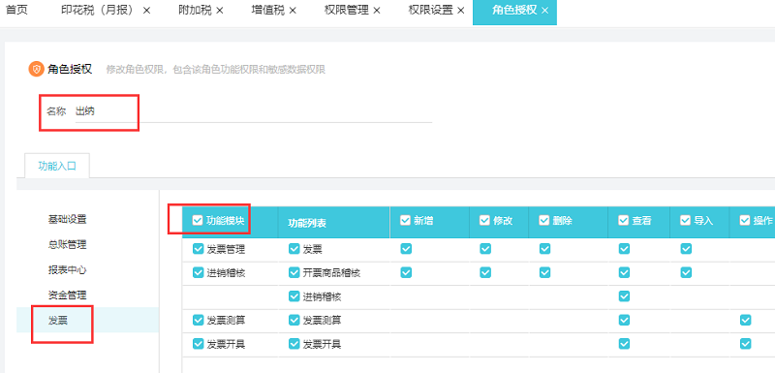Open 资金管理 in the left menu
The width and height of the screenshot is (775, 373).
(x=67, y=295)
